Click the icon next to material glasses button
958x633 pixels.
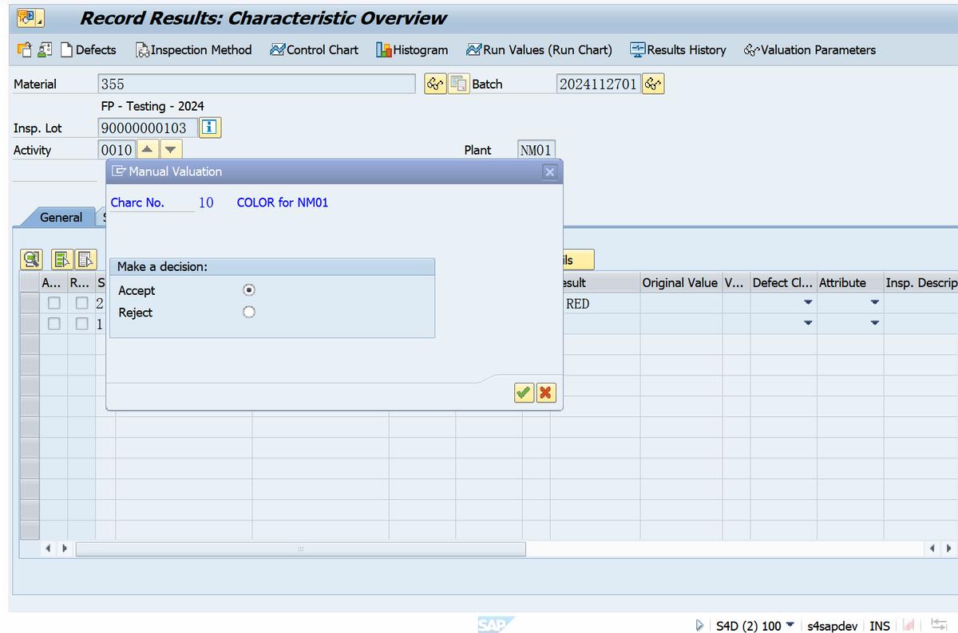coord(458,84)
